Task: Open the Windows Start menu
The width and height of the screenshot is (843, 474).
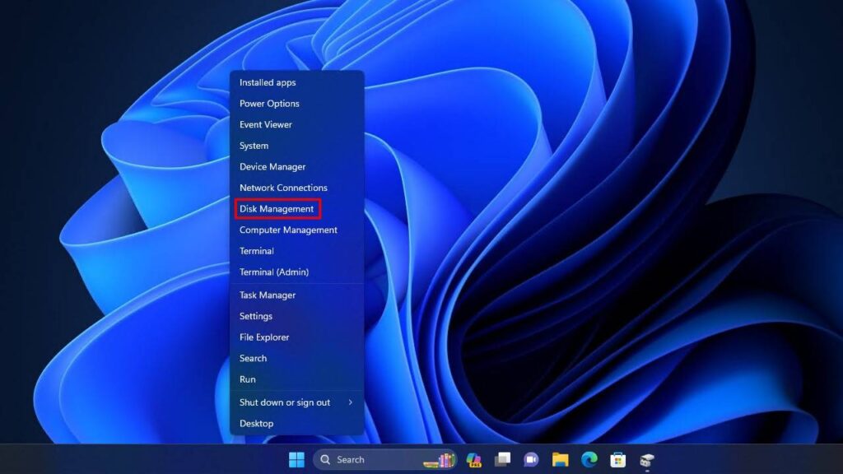Action: (296, 459)
